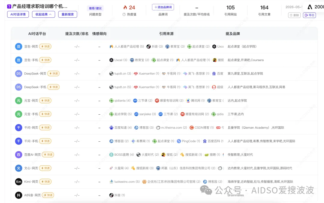This screenshot has height=203, width=324.
Task: Click the 热度值 help question icon
Action: [124, 14]
